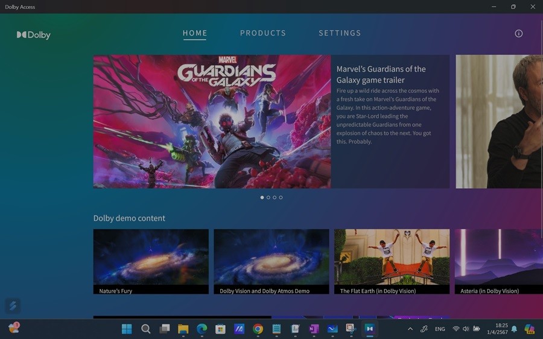Switch to the Settings tab
Image resolution: width=543 pixels, height=339 pixels.
(340, 33)
